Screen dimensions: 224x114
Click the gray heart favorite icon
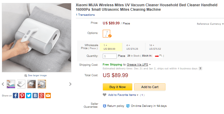tap(105, 95)
